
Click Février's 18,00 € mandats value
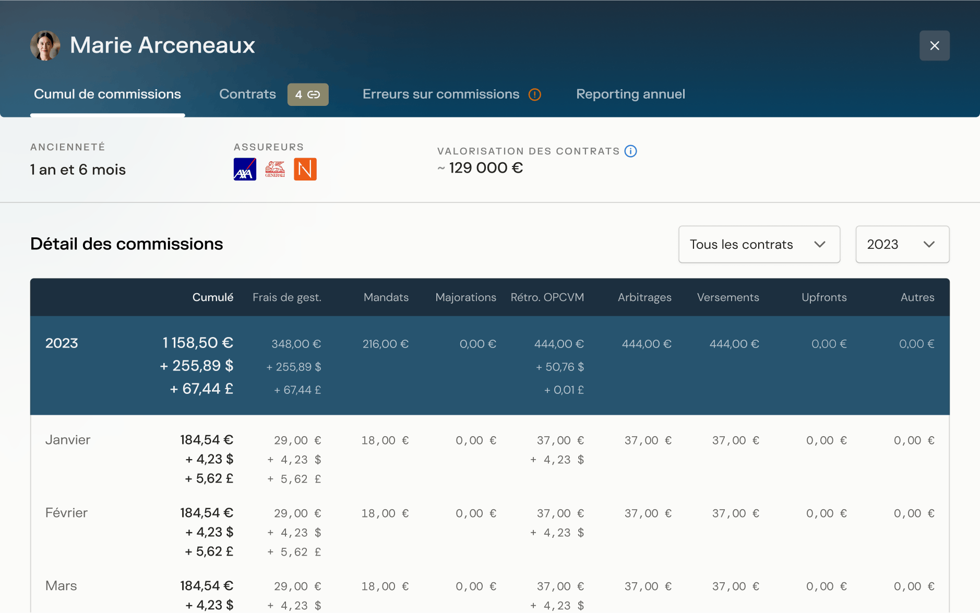pyautogui.click(x=385, y=513)
